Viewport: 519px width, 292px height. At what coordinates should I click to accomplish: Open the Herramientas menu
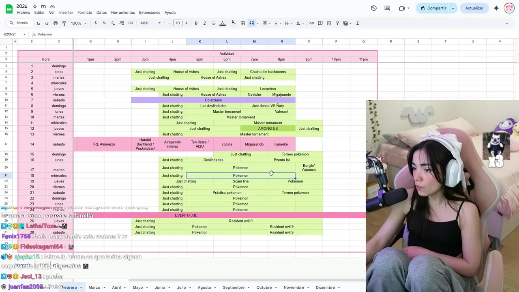coord(123,13)
